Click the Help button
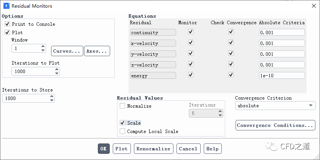Viewport: 320px width, 160px height. point(212,149)
